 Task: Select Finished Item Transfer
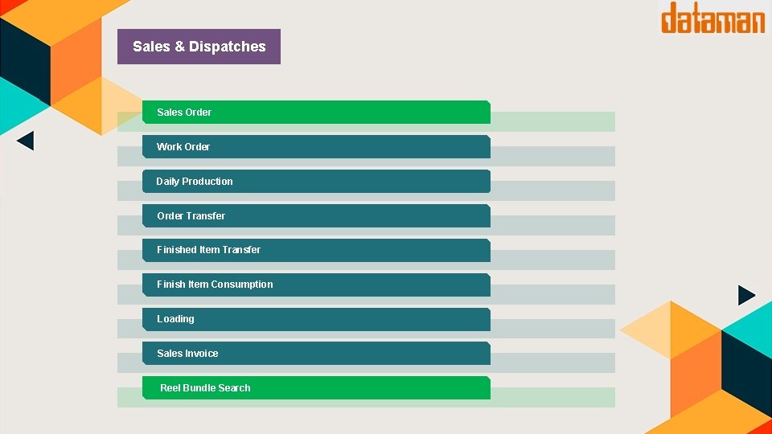pos(316,250)
